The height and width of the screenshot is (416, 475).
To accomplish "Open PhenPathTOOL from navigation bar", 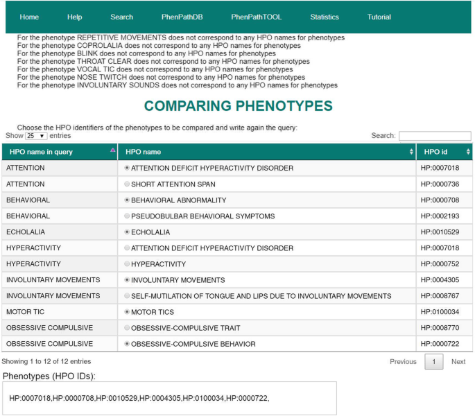I will click(x=256, y=17).
